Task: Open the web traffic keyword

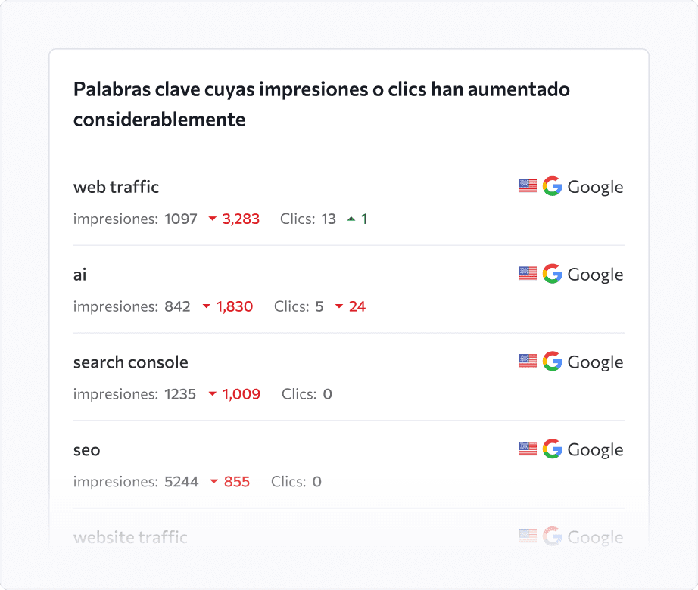Action: [x=116, y=187]
